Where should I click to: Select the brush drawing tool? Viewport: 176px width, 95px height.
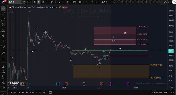[3, 36]
